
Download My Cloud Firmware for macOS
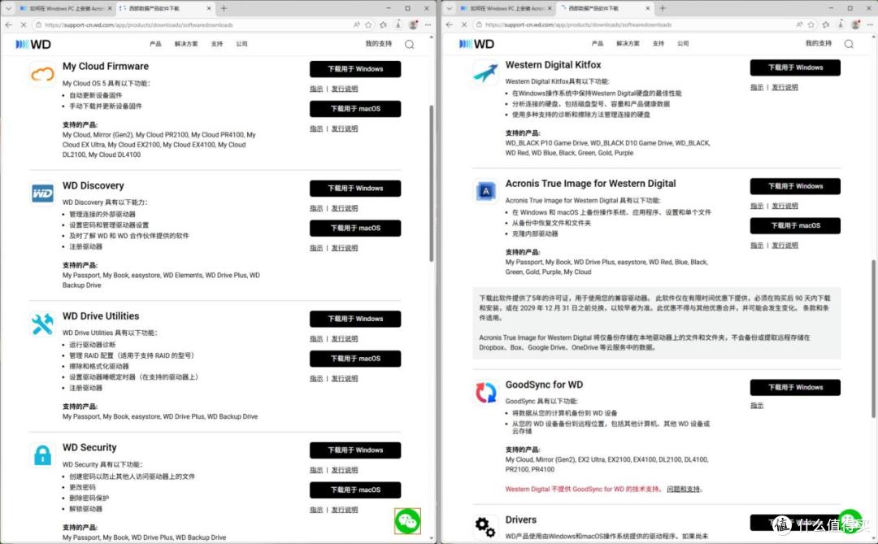[x=355, y=109]
